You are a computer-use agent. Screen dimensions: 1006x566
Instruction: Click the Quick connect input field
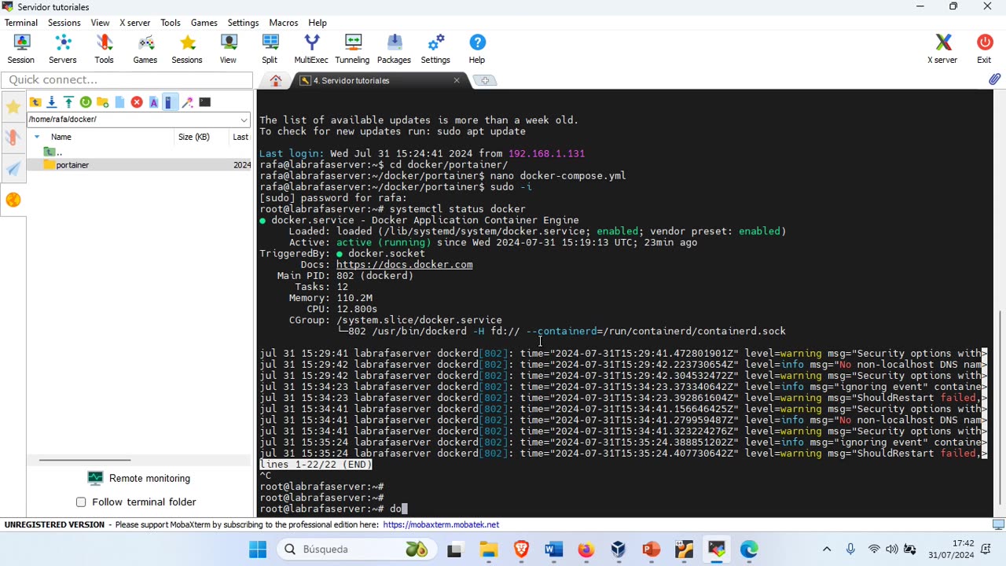coord(127,80)
